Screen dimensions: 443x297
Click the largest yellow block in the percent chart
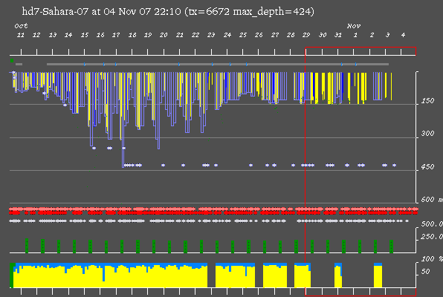(110, 277)
